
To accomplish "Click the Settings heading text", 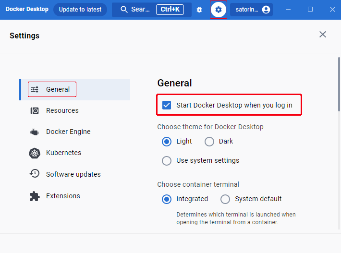I will click(24, 36).
